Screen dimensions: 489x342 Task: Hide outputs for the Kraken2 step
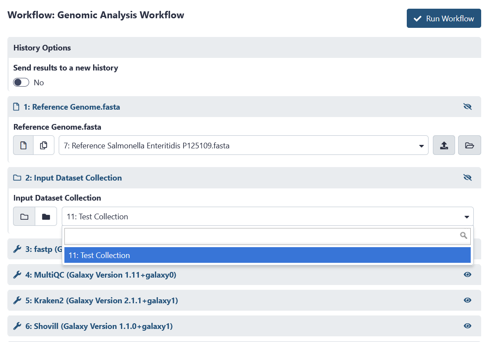pos(467,300)
